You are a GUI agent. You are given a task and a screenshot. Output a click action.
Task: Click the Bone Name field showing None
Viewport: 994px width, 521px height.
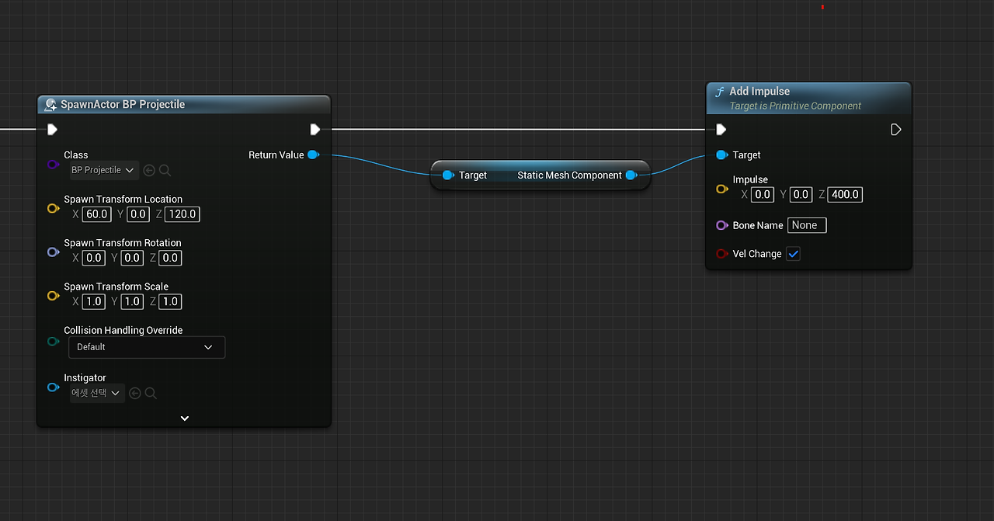(x=806, y=225)
